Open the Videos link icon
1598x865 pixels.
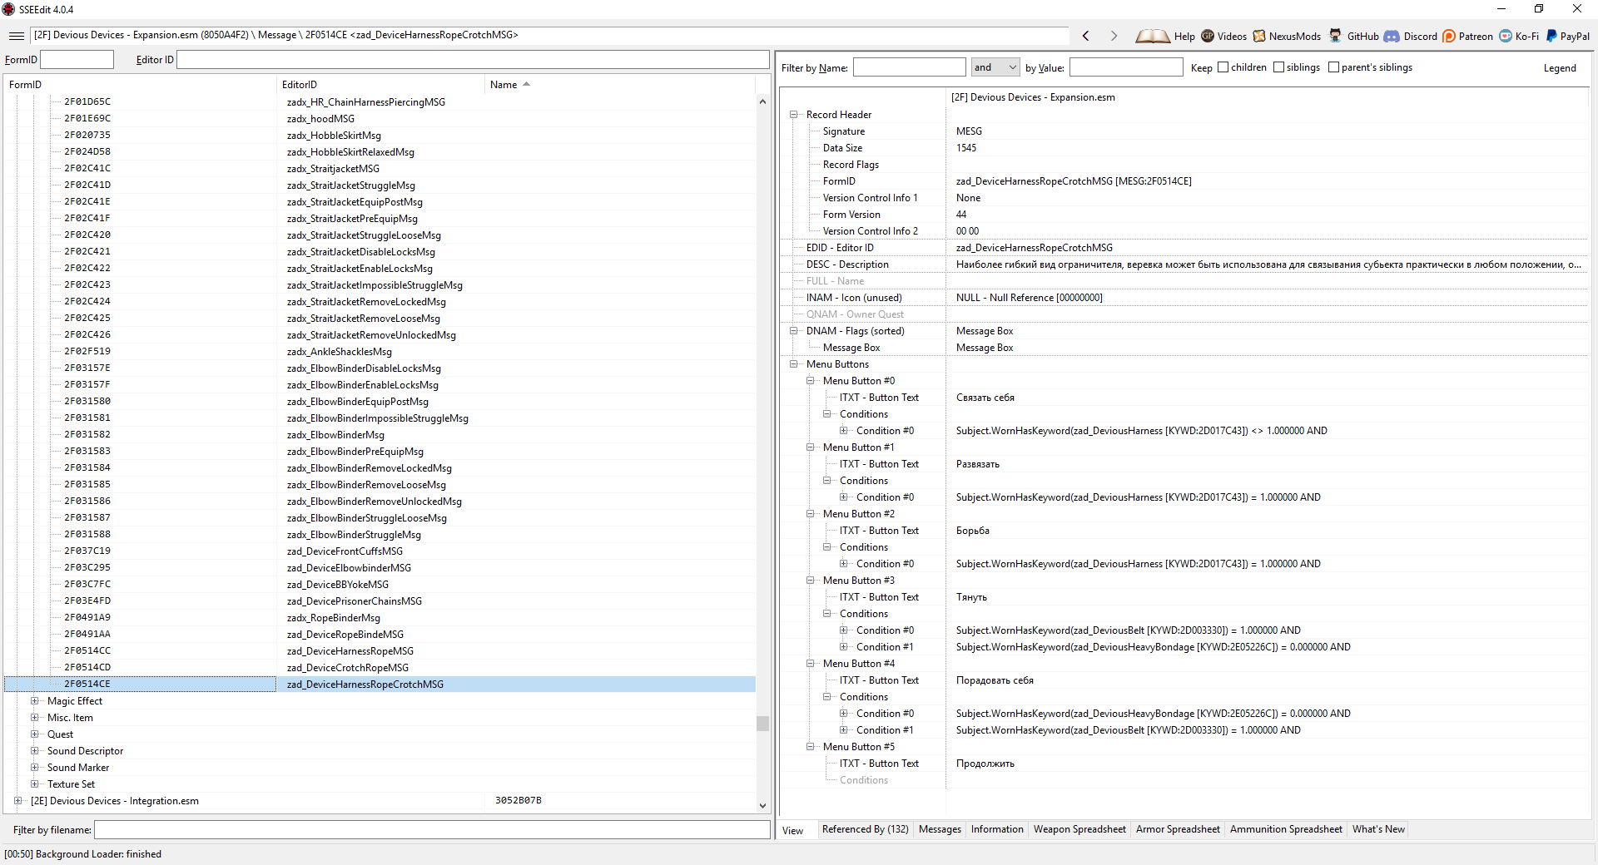pos(1208,36)
